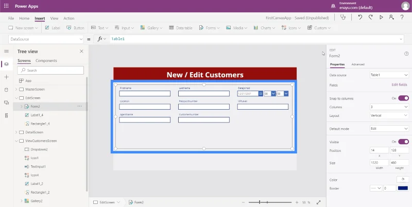Preview the app with the play icon
Image resolution: width=412 pixels, height=207 pixels.
point(381,18)
